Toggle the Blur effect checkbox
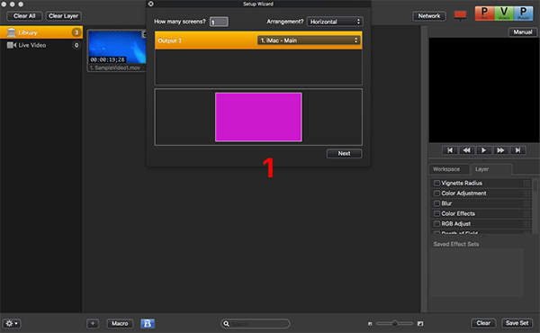Screen dimensions: 540x333 pyautogui.click(x=436, y=203)
